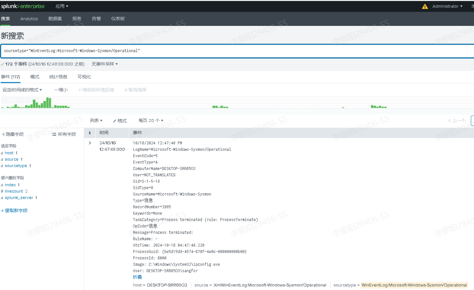Click the splunk enterprise logo

pos(23,6)
